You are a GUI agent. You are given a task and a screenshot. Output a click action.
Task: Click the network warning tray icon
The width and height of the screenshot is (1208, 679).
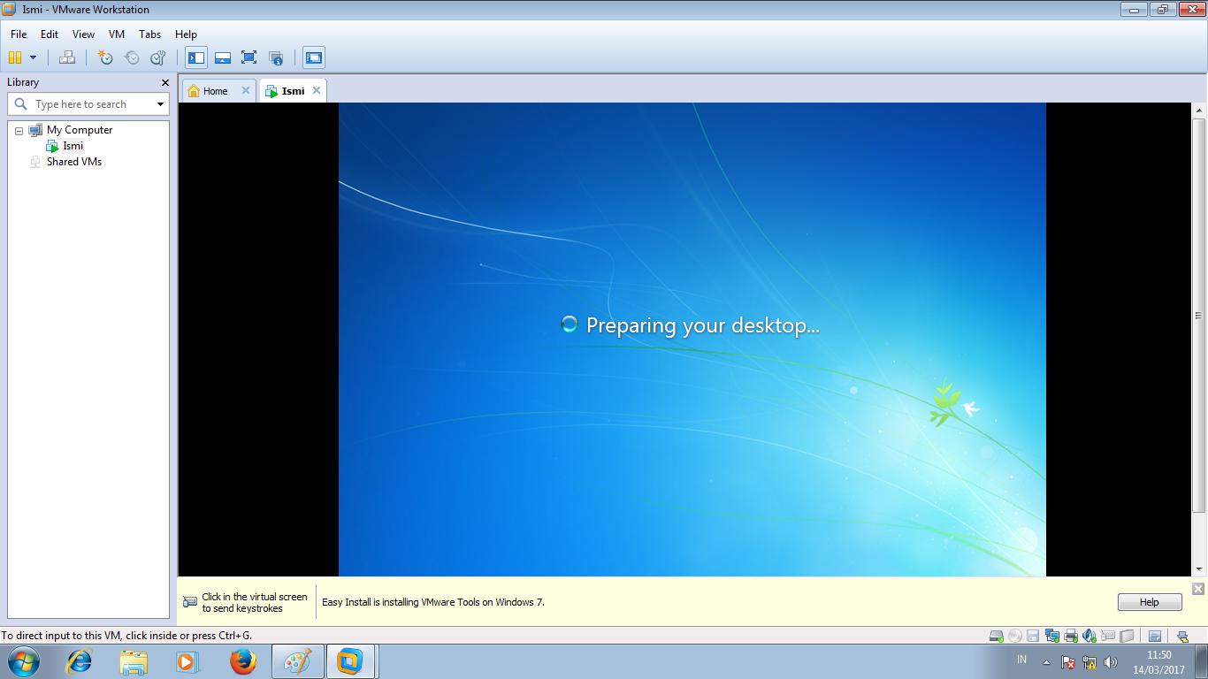[1089, 662]
